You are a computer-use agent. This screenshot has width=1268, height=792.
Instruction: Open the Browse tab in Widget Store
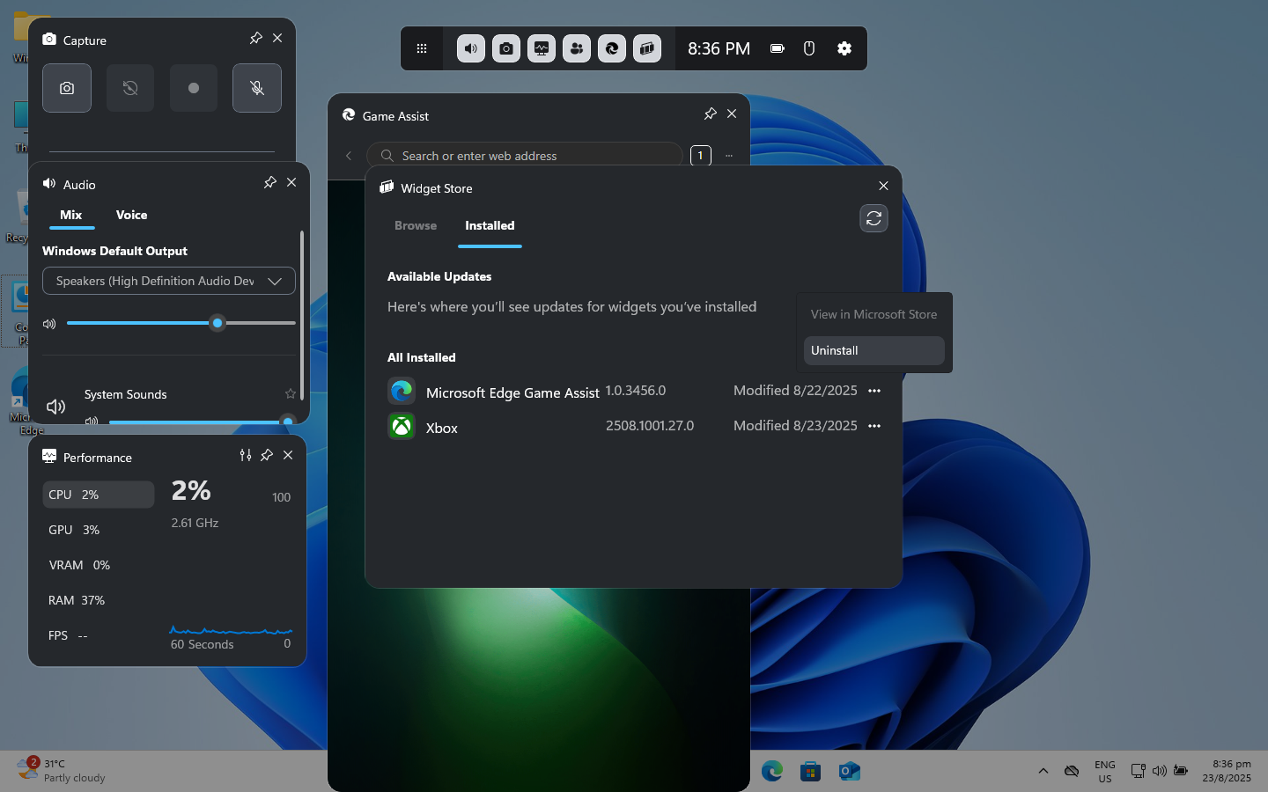pos(416,225)
